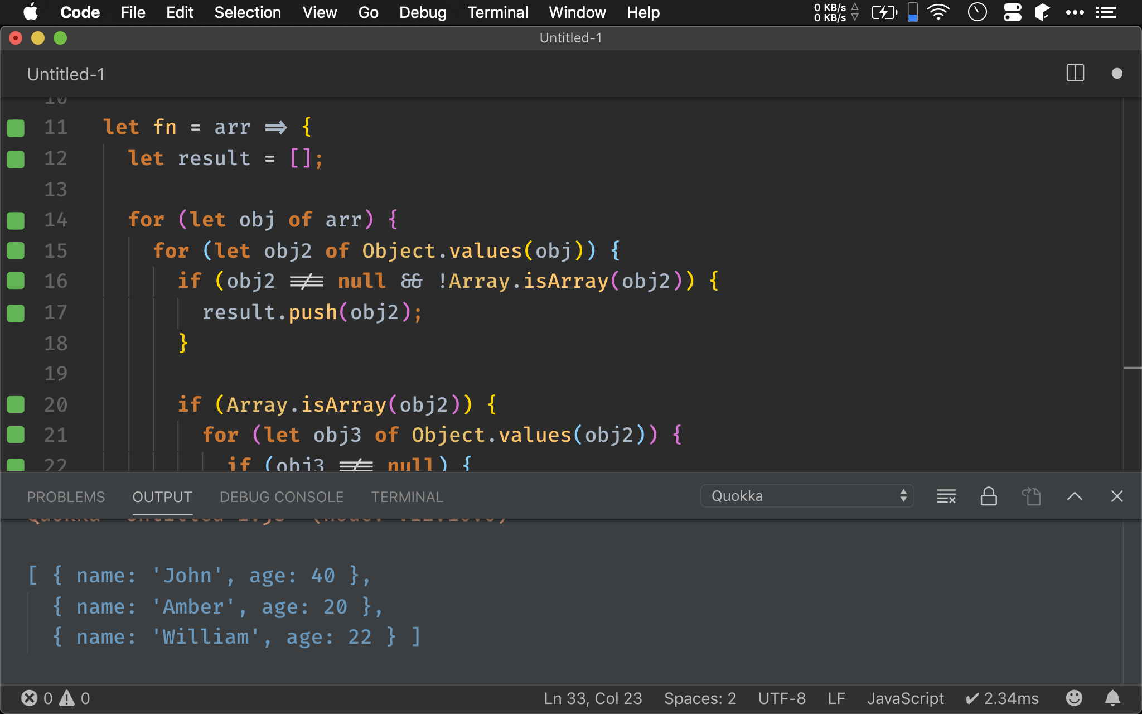Maximize the panel with the chevron

coord(1075,496)
